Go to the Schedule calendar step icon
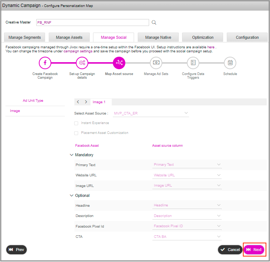This screenshot has height=262, width=270. coord(230,63)
